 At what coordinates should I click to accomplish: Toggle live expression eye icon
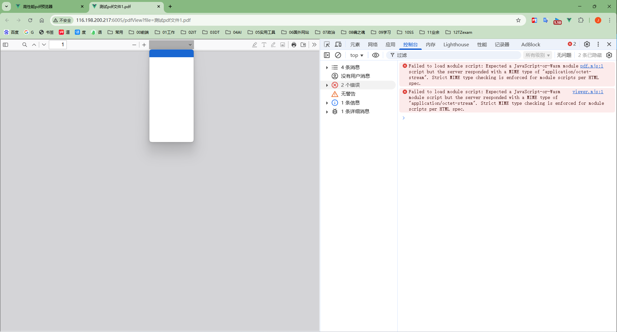click(x=375, y=55)
